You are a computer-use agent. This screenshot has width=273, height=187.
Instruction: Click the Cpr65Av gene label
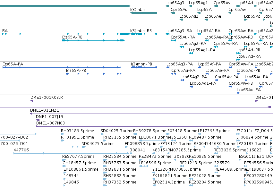[x=222, y=3]
